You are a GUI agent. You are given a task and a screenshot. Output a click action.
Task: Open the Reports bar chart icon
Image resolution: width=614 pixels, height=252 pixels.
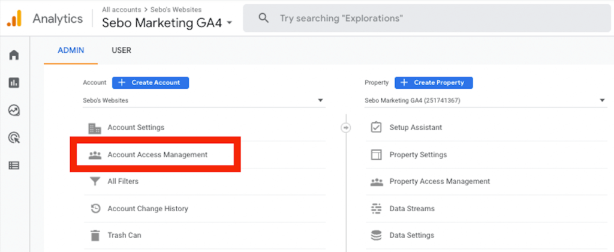(14, 83)
